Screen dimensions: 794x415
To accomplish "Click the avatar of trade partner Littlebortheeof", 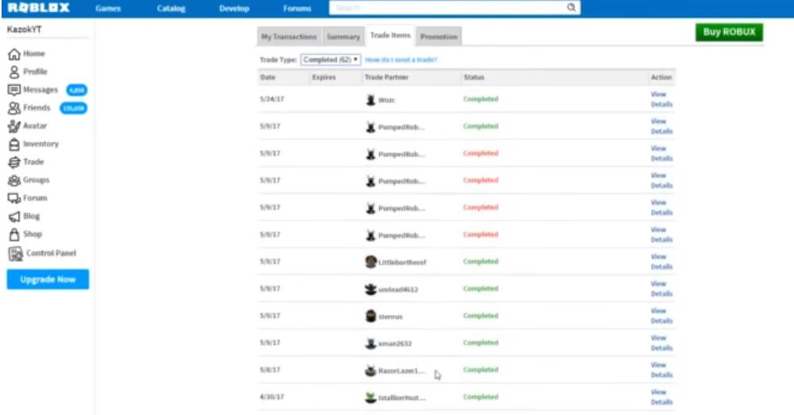I will [x=370, y=262].
